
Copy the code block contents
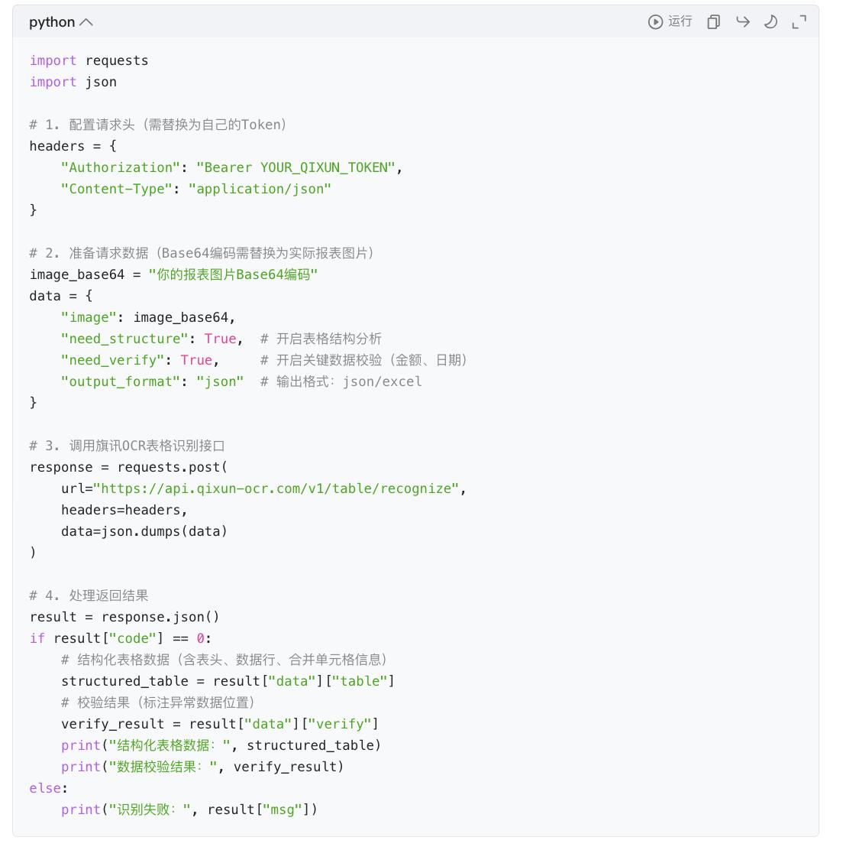point(714,21)
